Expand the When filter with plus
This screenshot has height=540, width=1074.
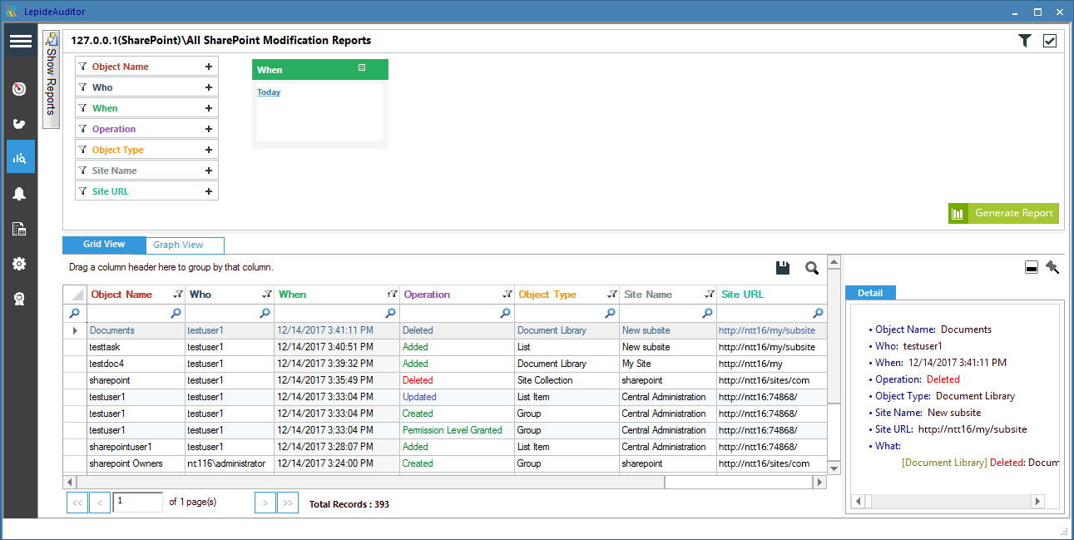click(x=209, y=108)
